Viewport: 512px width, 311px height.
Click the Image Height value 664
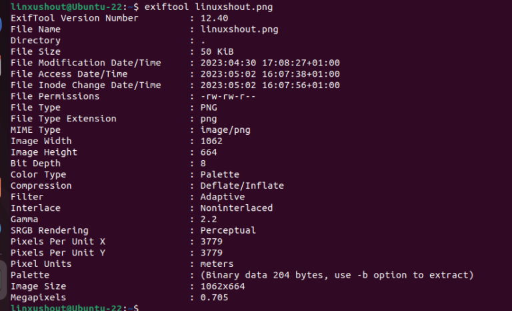[x=209, y=152]
